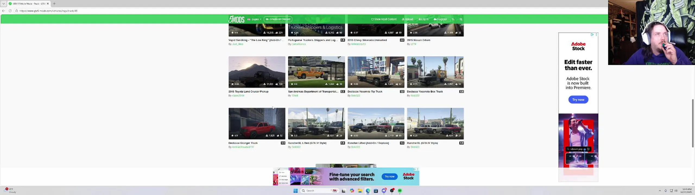Open site search magnifier icon
Viewport: 695px width, 195px height.
tap(461, 19)
